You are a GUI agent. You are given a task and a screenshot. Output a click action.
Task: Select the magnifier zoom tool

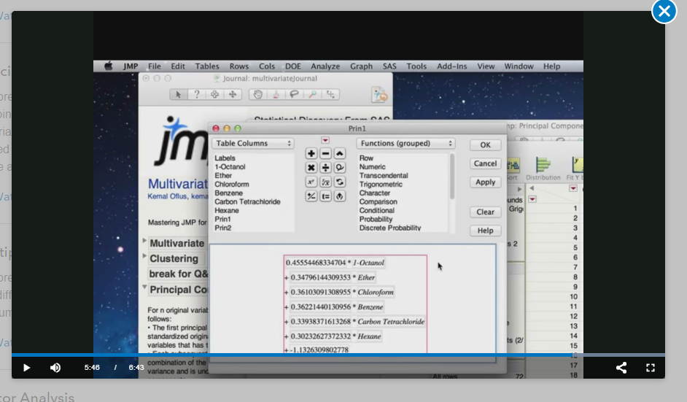312,94
